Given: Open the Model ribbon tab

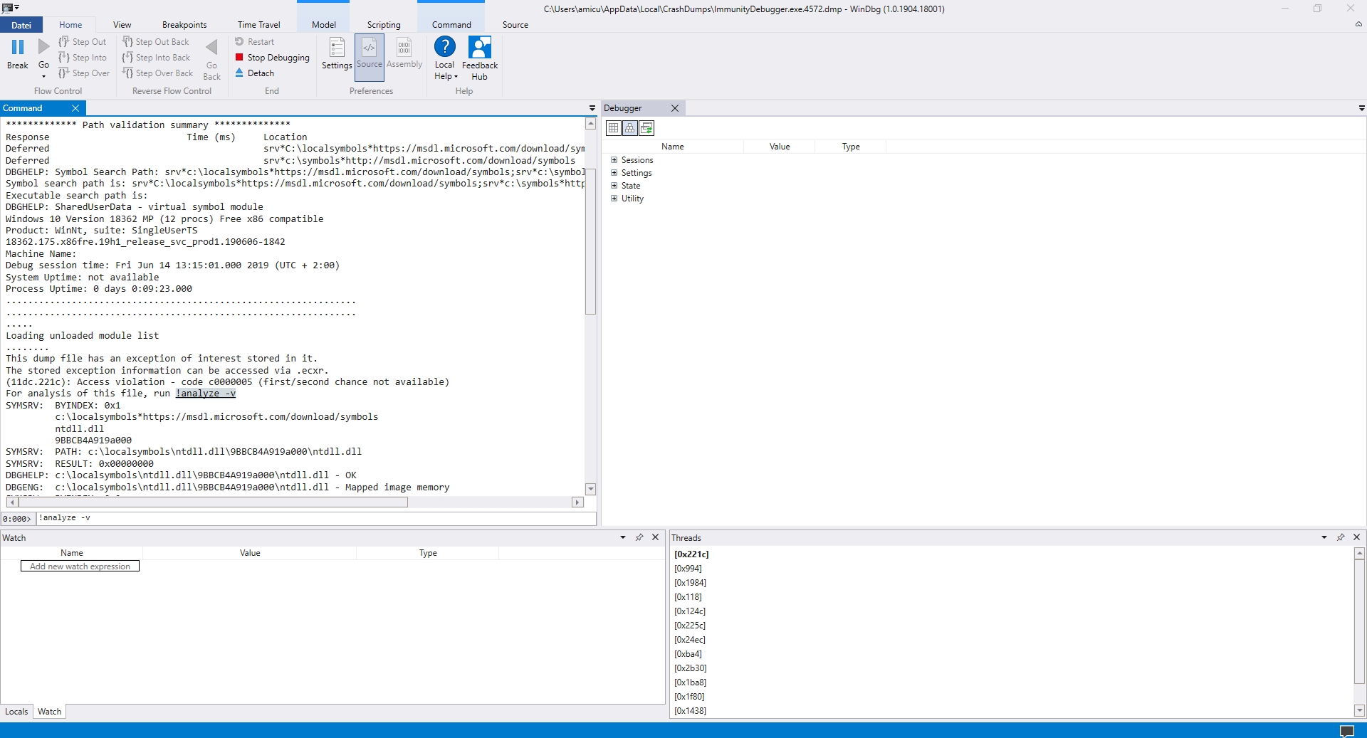Looking at the screenshot, I should point(324,25).
